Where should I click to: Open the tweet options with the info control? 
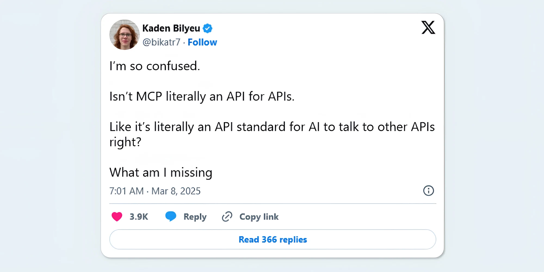428,191
